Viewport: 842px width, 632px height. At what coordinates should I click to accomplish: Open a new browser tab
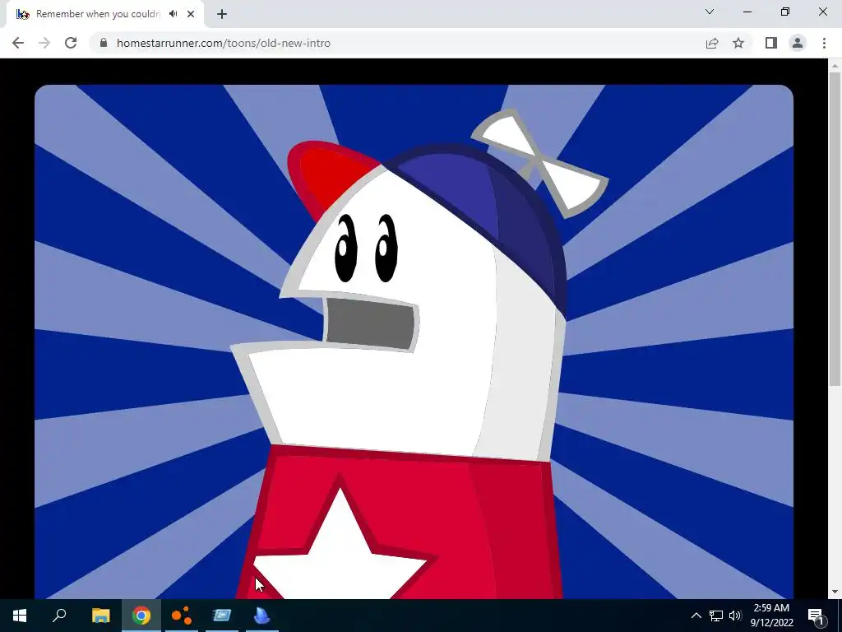(x=222, y=14)
